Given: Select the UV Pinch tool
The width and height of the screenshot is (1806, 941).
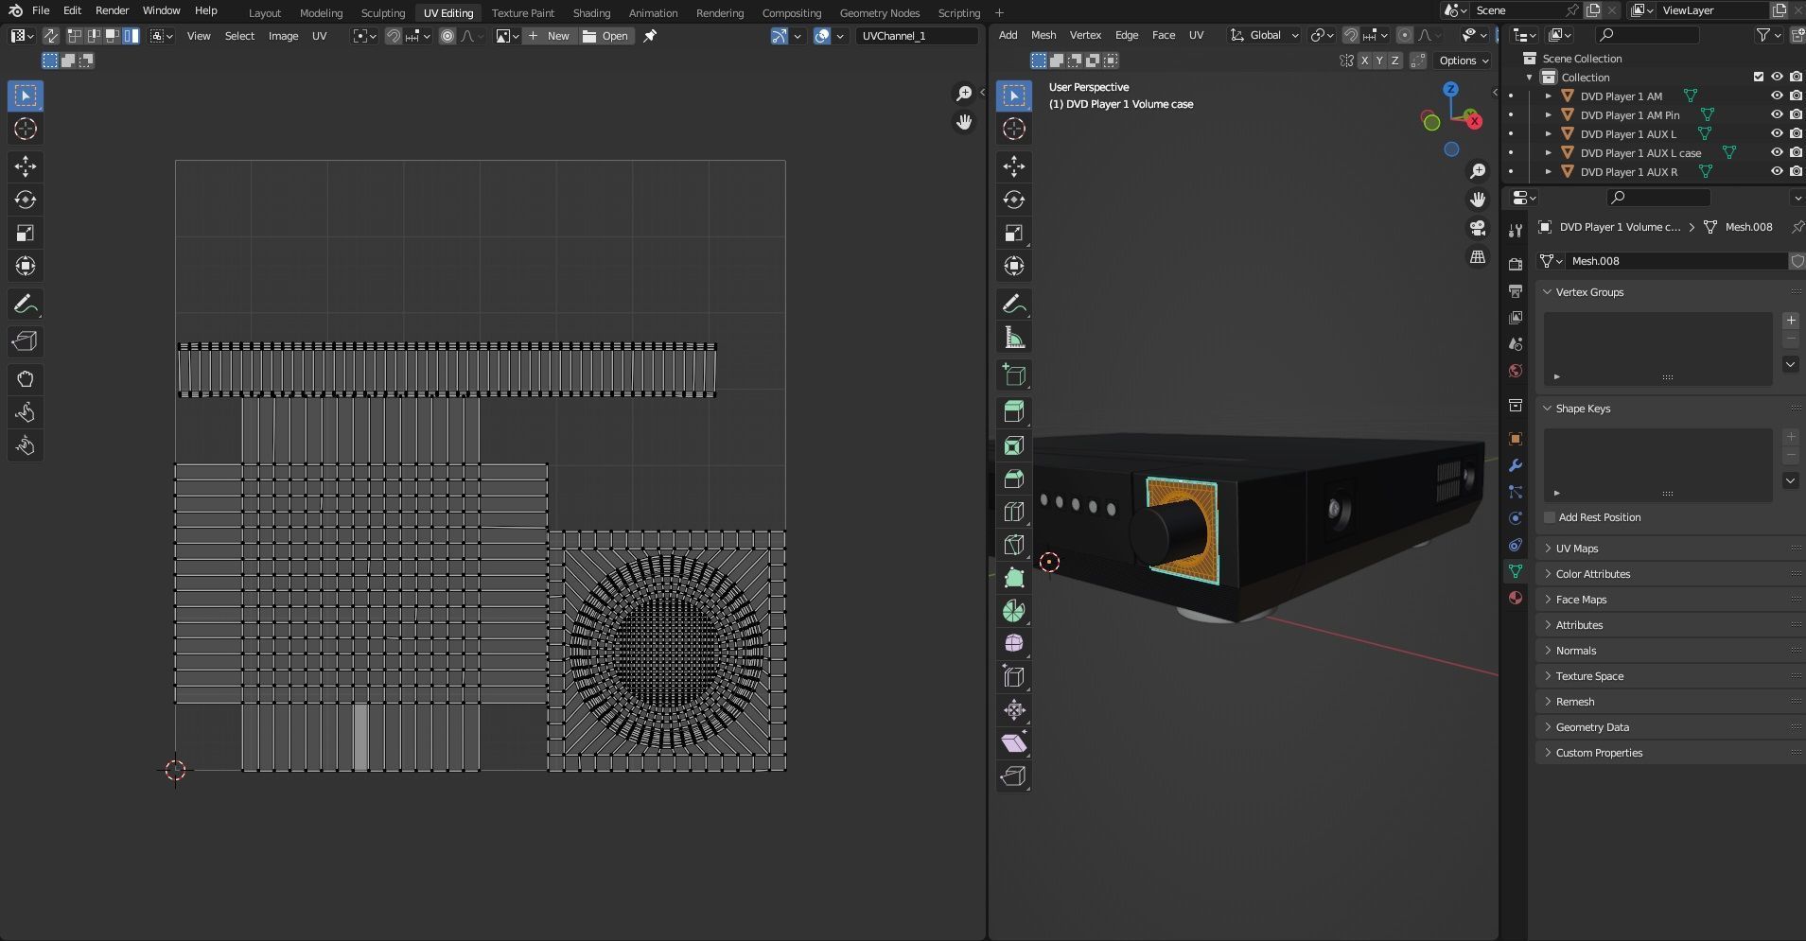Looking at the screenshot, I should (x=26, y=445).
